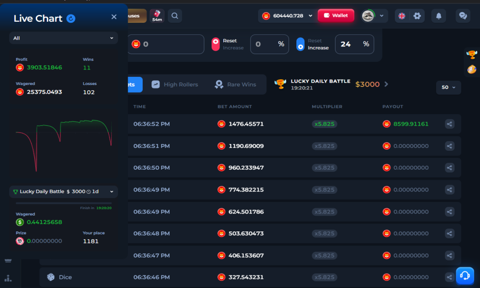Share the 06:36:51 PM bet
480x288 pixels.
click(450, 146)
